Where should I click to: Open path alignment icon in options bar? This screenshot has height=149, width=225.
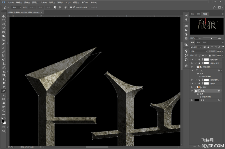60,7
